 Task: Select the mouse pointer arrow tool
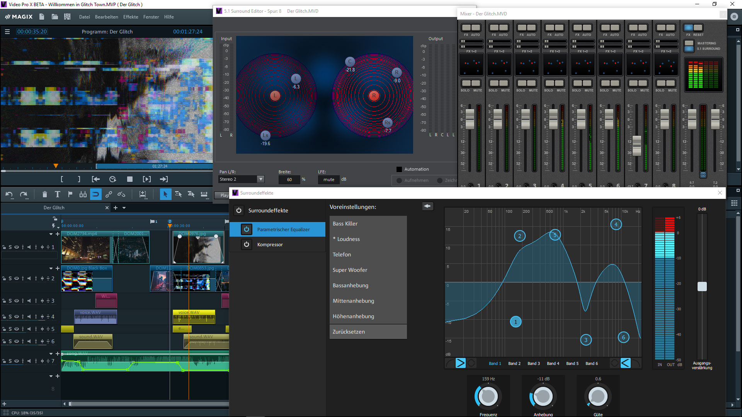tap(165, 194)
